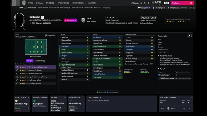The width and height of the screenshot is (207, 116).
Task: Open the ΠΡΟΠΟΝΗΣΗ menu dropdown
Action: (x=79, y=3)
